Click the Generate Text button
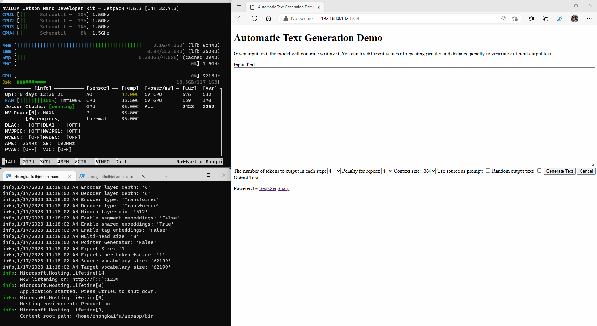Viewport: 597px width, 326px height. (x=559, y=171)
